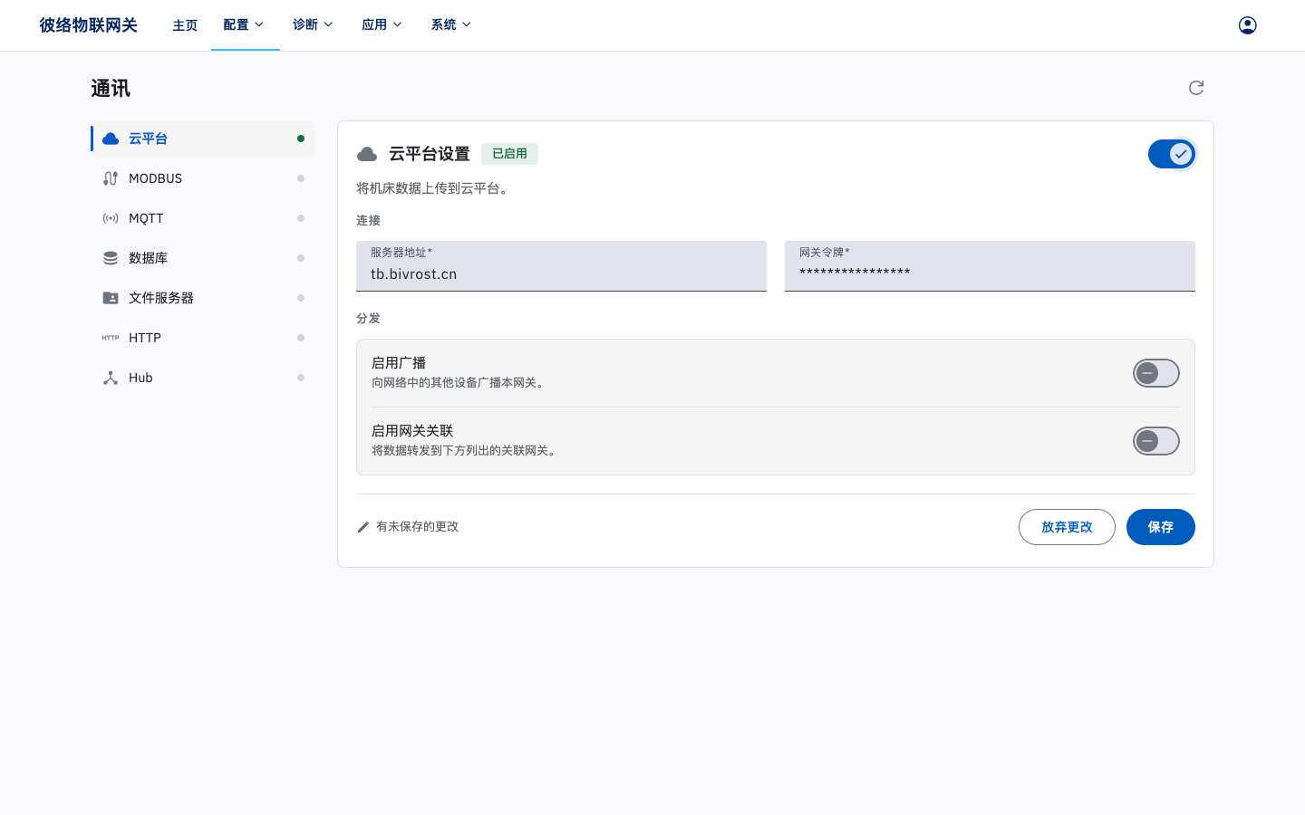Enable the 启用网关关联 toggle
The height and width of the screenshot is (815, 1305).
[1156, 441]
